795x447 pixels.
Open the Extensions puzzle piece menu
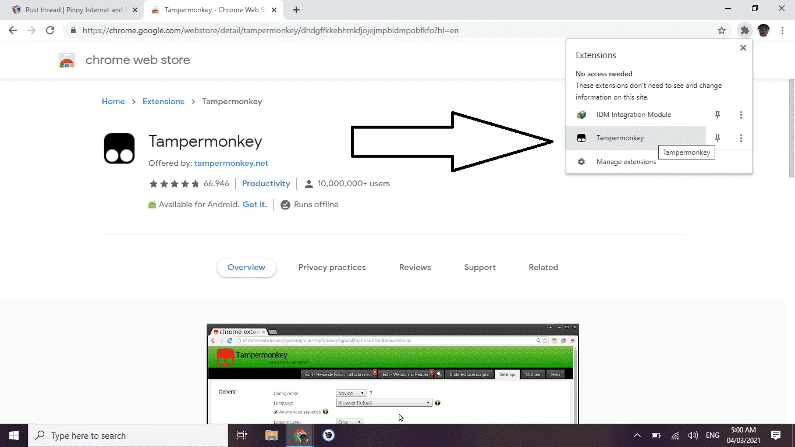point(744,30)
